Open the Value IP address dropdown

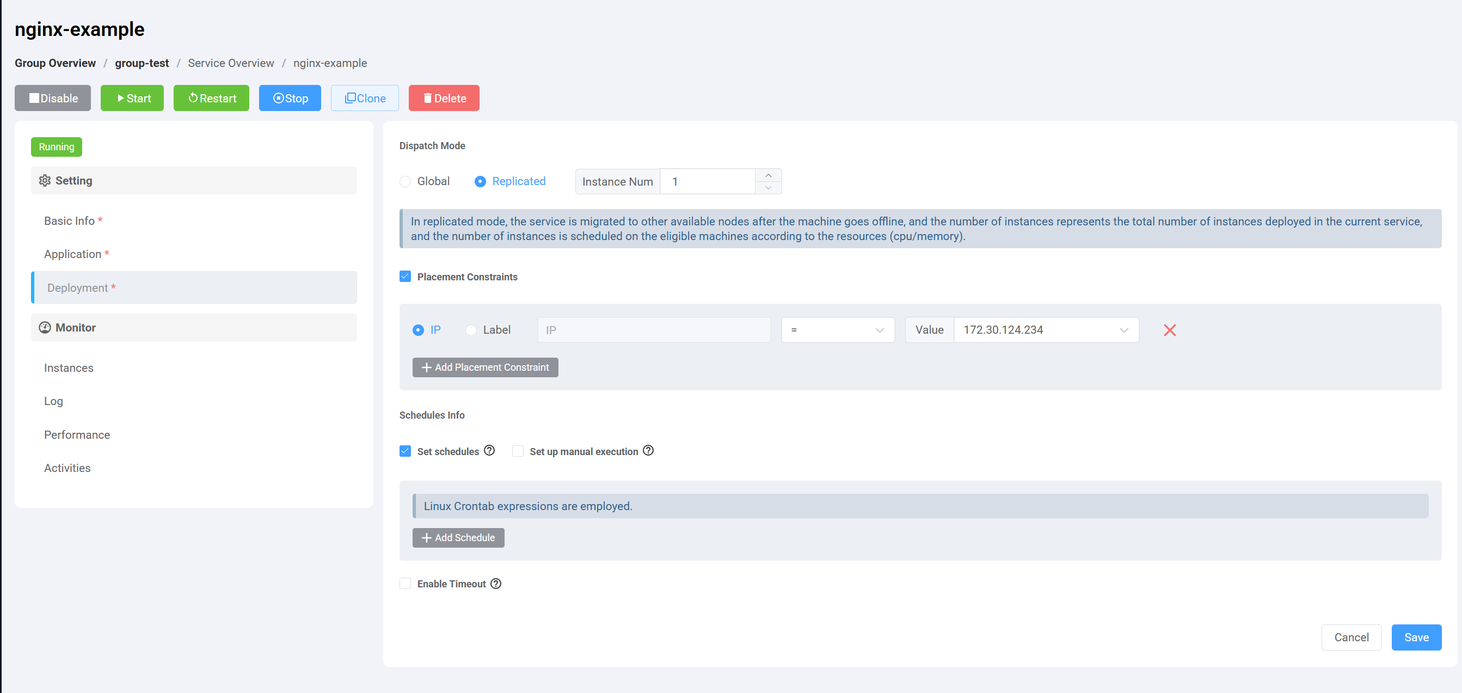pos(1046,330)
